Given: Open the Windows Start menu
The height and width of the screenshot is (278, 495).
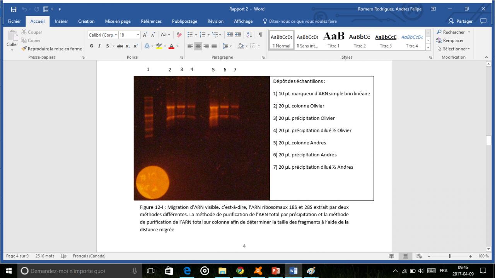Looking at the screenshot, I should pos(9,271).
